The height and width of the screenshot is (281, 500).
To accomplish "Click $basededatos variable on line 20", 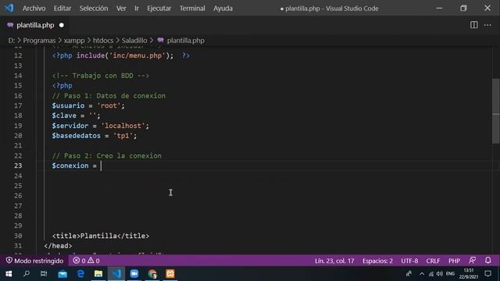I will 77,136.
